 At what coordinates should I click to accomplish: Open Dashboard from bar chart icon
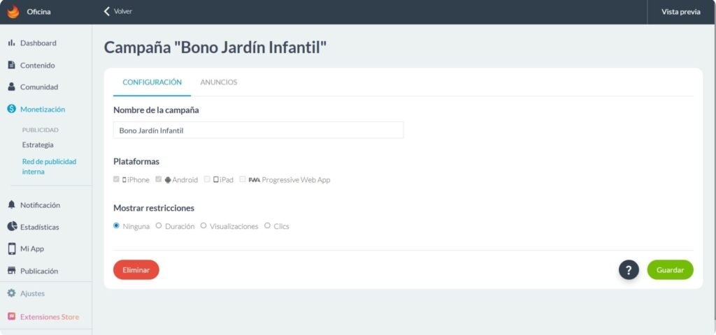pyautogui.click(x=11, y=43)
